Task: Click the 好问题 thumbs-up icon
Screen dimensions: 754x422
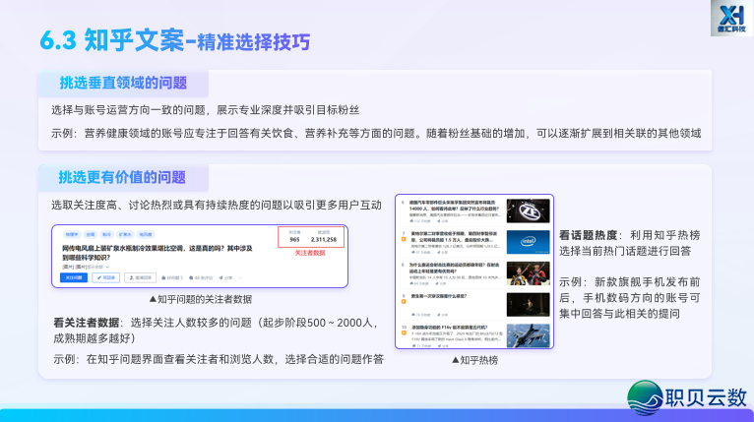Action: tap(163, 277)
